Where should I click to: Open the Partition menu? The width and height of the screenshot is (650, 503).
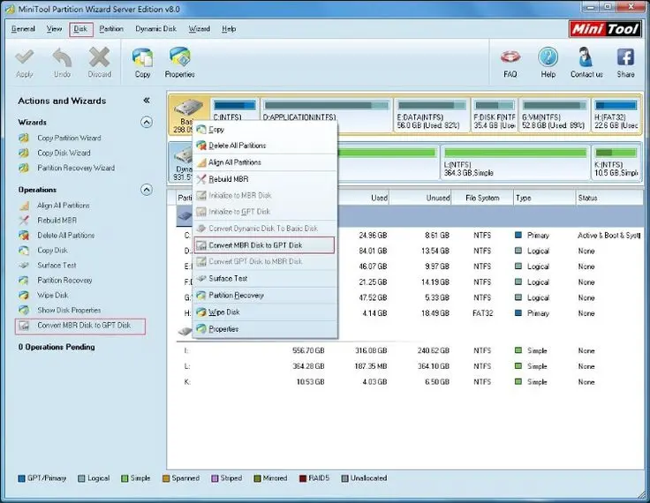(111, 28)
